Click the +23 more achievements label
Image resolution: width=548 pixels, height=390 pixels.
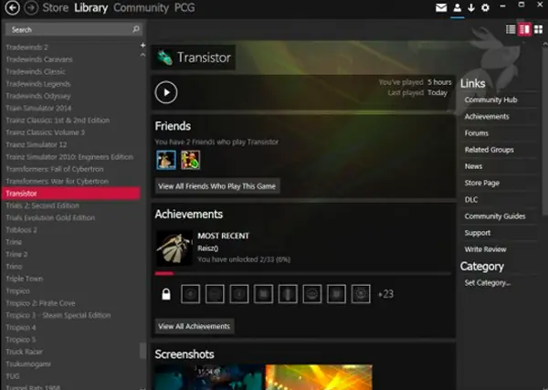pos(385,294)
